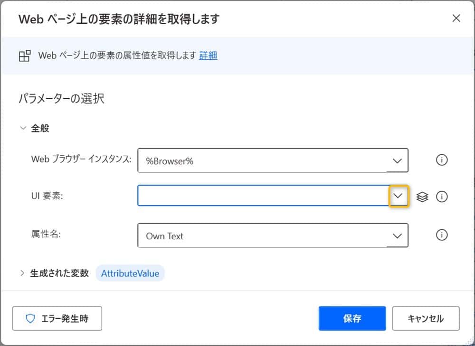This screenshot has height=346, width=475.
Task: Click the キャンセル button
Action: 426,318
